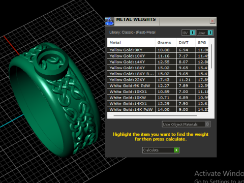Screen dimensions: 244x183
Task: Click the Calculate button
Action: (161, 150)
